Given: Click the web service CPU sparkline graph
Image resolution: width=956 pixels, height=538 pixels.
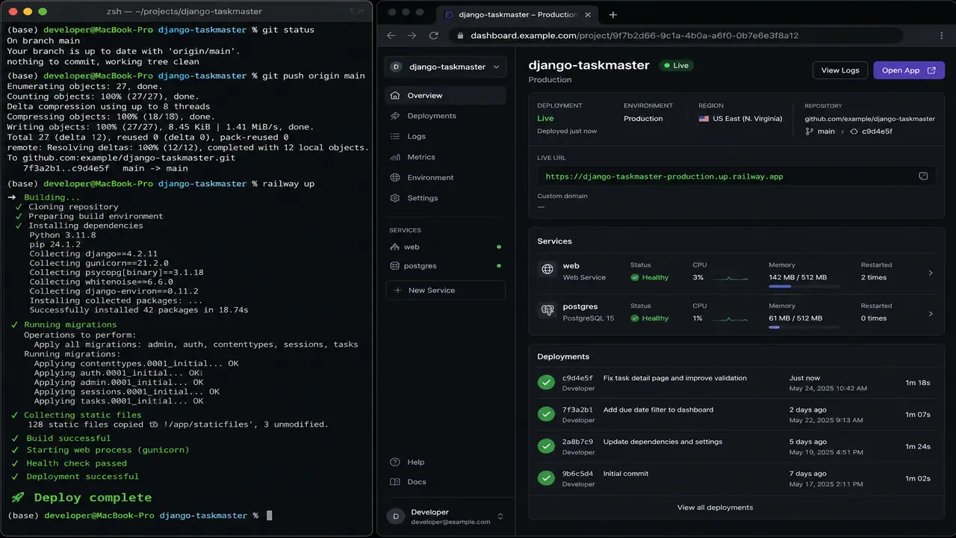Looking at the screenshot, I should click(x=730, y=278).
